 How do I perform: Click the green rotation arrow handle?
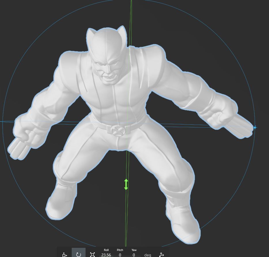[x=126, y=184]
